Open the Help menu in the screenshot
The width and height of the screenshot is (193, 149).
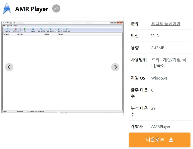15,26
